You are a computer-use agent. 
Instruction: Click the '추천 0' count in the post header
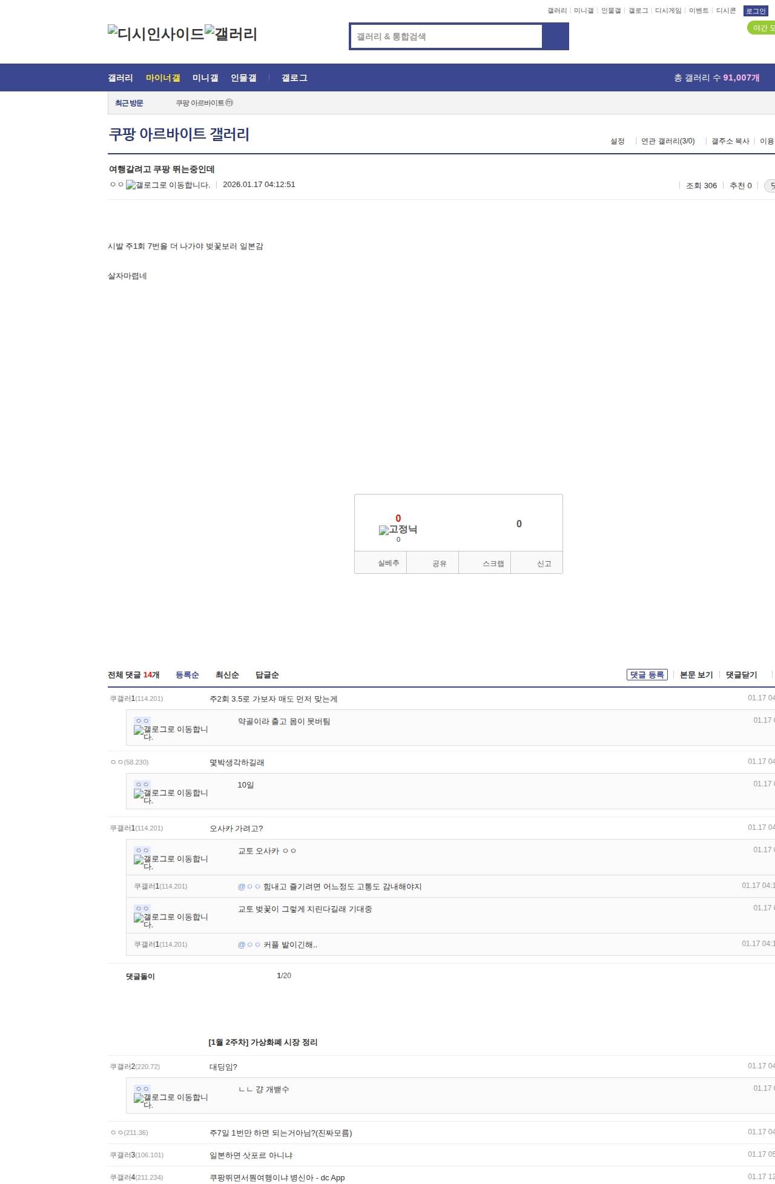(740, 186)
